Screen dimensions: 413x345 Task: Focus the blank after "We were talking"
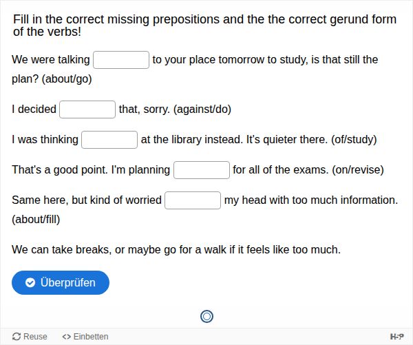[x=121, y=60]
